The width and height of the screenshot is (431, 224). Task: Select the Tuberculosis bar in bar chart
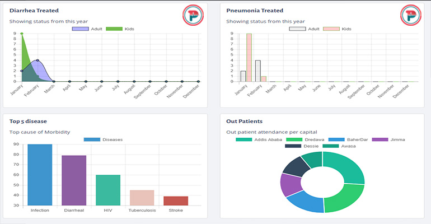point(142,198)
